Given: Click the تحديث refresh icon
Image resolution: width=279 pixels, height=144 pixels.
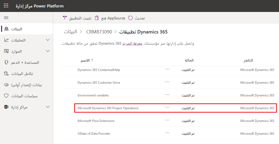Looking at the screenshot, I should click(x=130, y=18).
